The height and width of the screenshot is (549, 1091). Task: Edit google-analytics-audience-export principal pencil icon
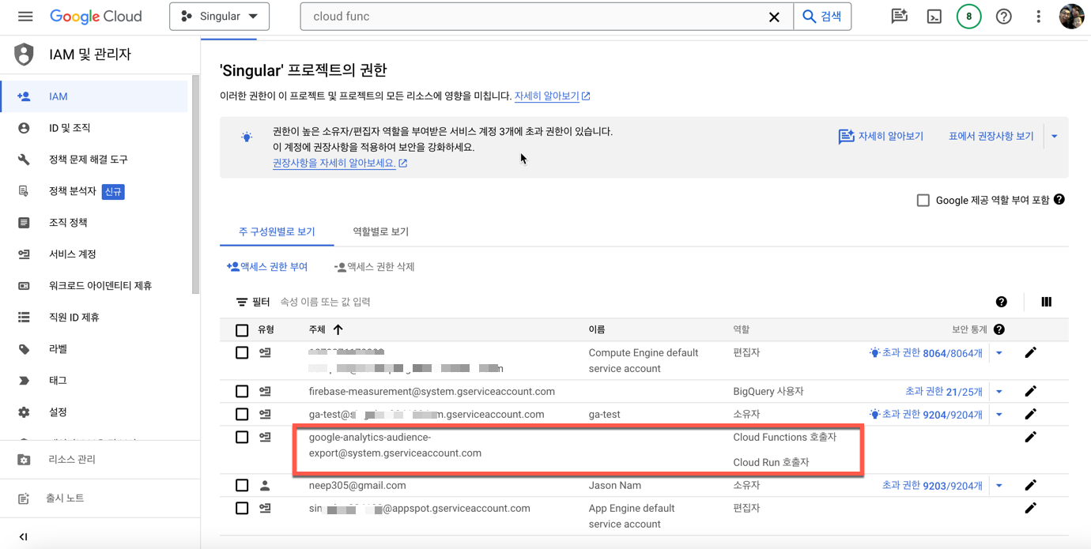pos(1030,437)
